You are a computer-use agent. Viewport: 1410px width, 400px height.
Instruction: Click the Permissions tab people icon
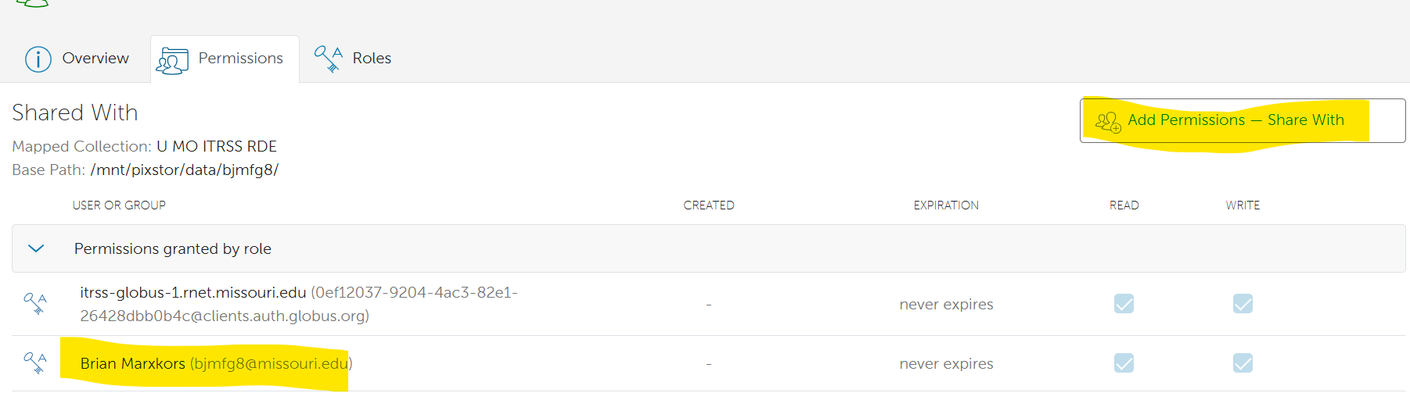click(172, 60)
